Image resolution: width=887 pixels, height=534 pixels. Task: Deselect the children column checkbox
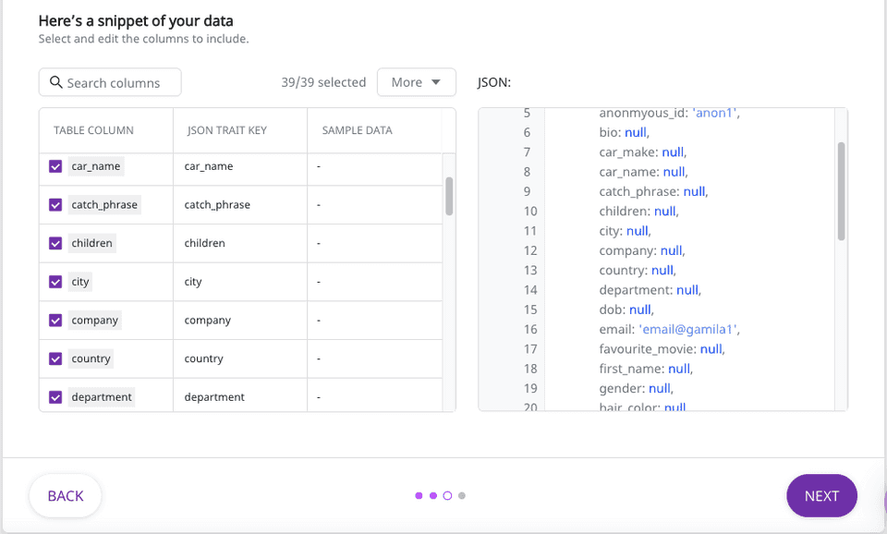click(x=55, y=243)
